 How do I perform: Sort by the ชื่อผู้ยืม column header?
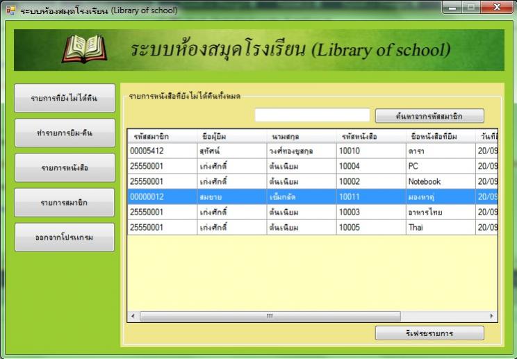coord(232,136)
